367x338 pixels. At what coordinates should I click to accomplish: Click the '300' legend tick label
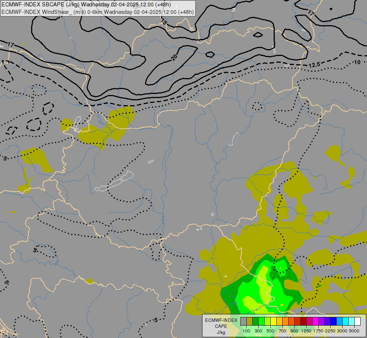(258, 331)
